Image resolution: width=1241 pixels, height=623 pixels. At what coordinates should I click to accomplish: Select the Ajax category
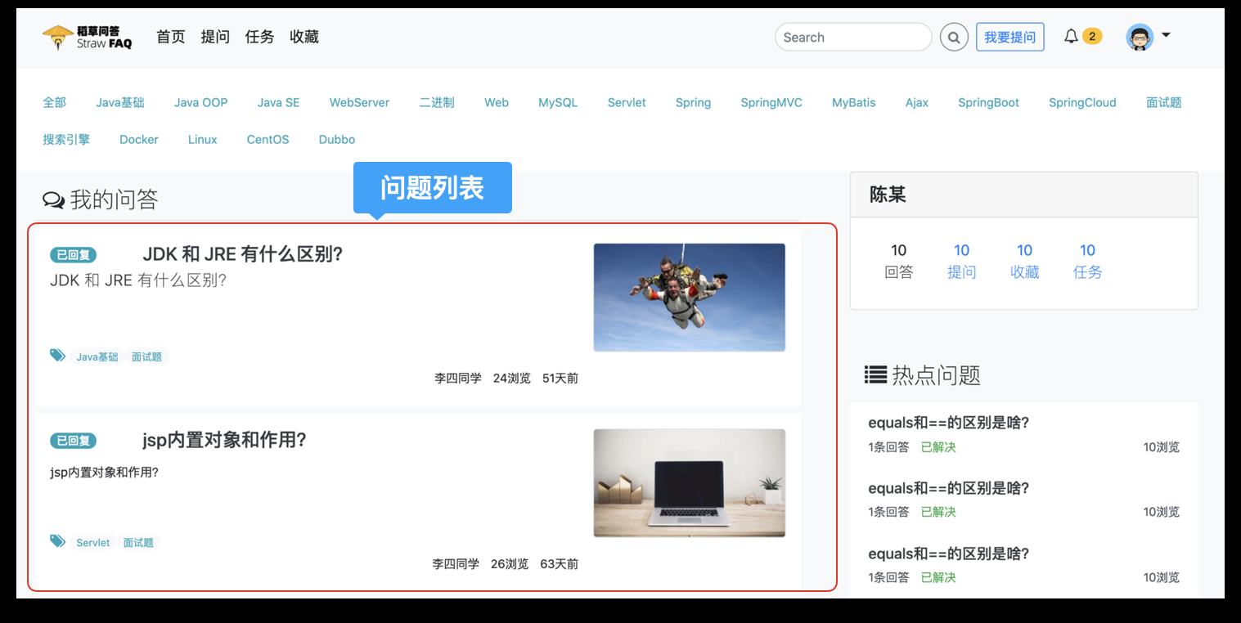pyautogui.click(x=917, y=102)
